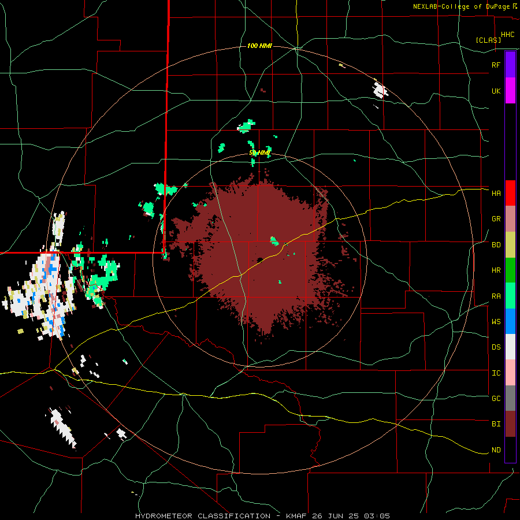Click the NEXLAB-College of DuPage credit text
Image resolution: width=520 pixels, height=520 pixels.
coord(461,6)
